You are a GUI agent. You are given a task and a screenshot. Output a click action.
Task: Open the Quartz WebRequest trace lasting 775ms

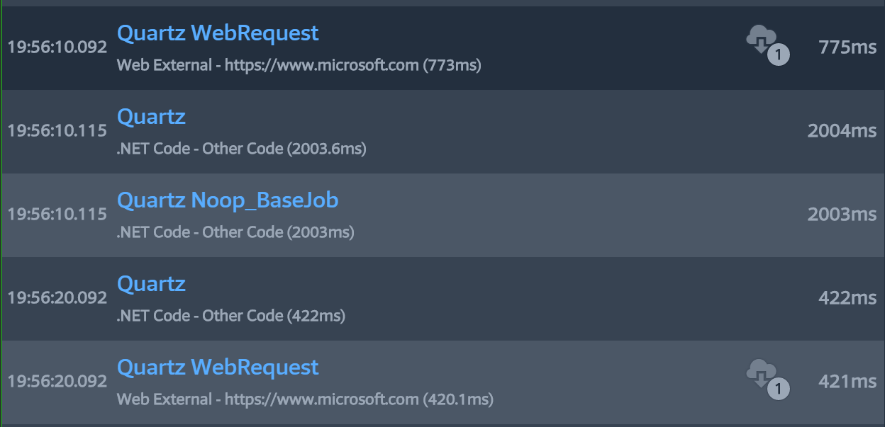tap(218, 33)
